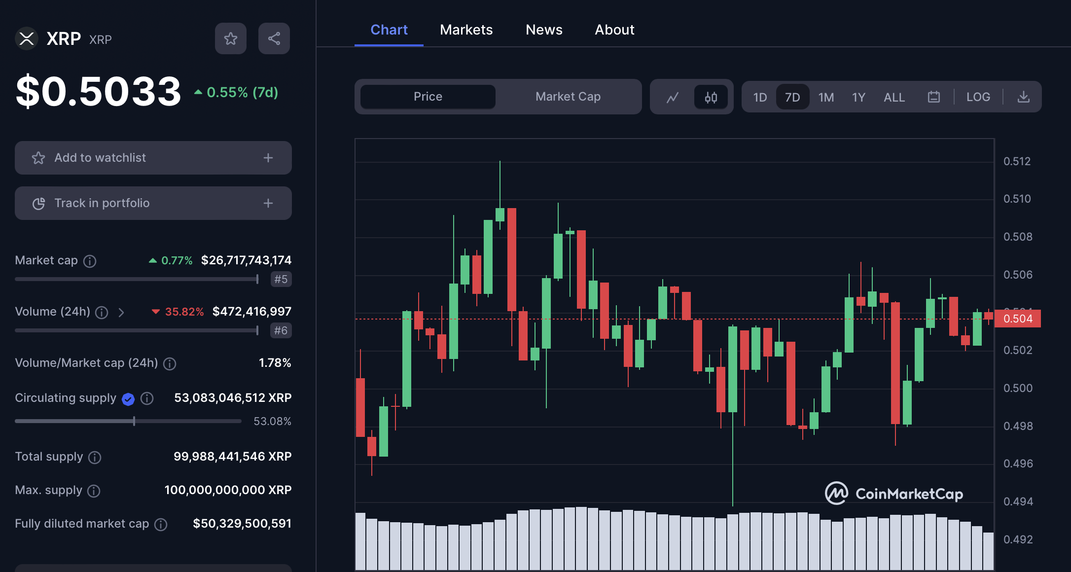The image size is (1071, 572).
Task: Select the ALL time range
Action: pos(893,97)
